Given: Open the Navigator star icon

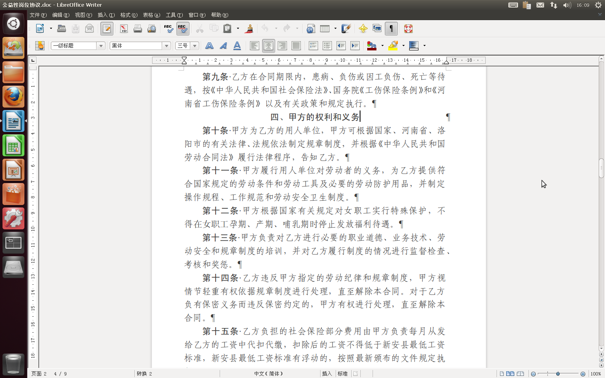Looking at the screenshot, I should coord(363,29).
